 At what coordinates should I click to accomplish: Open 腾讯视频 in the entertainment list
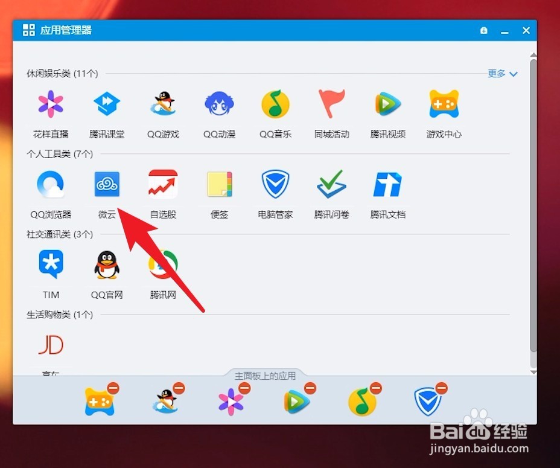coord(388,104)
